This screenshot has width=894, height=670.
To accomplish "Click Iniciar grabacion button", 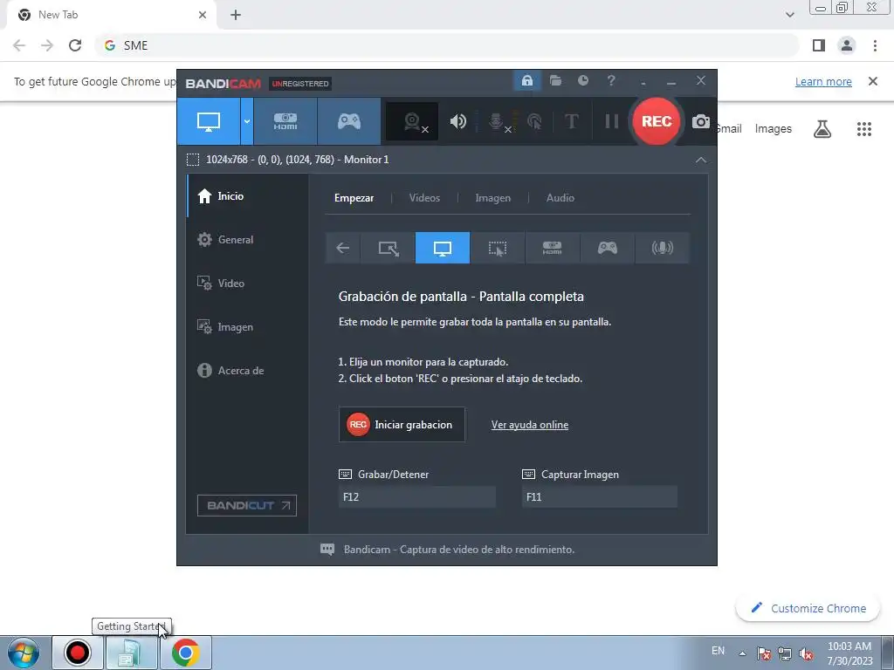I will coord(402,425).
